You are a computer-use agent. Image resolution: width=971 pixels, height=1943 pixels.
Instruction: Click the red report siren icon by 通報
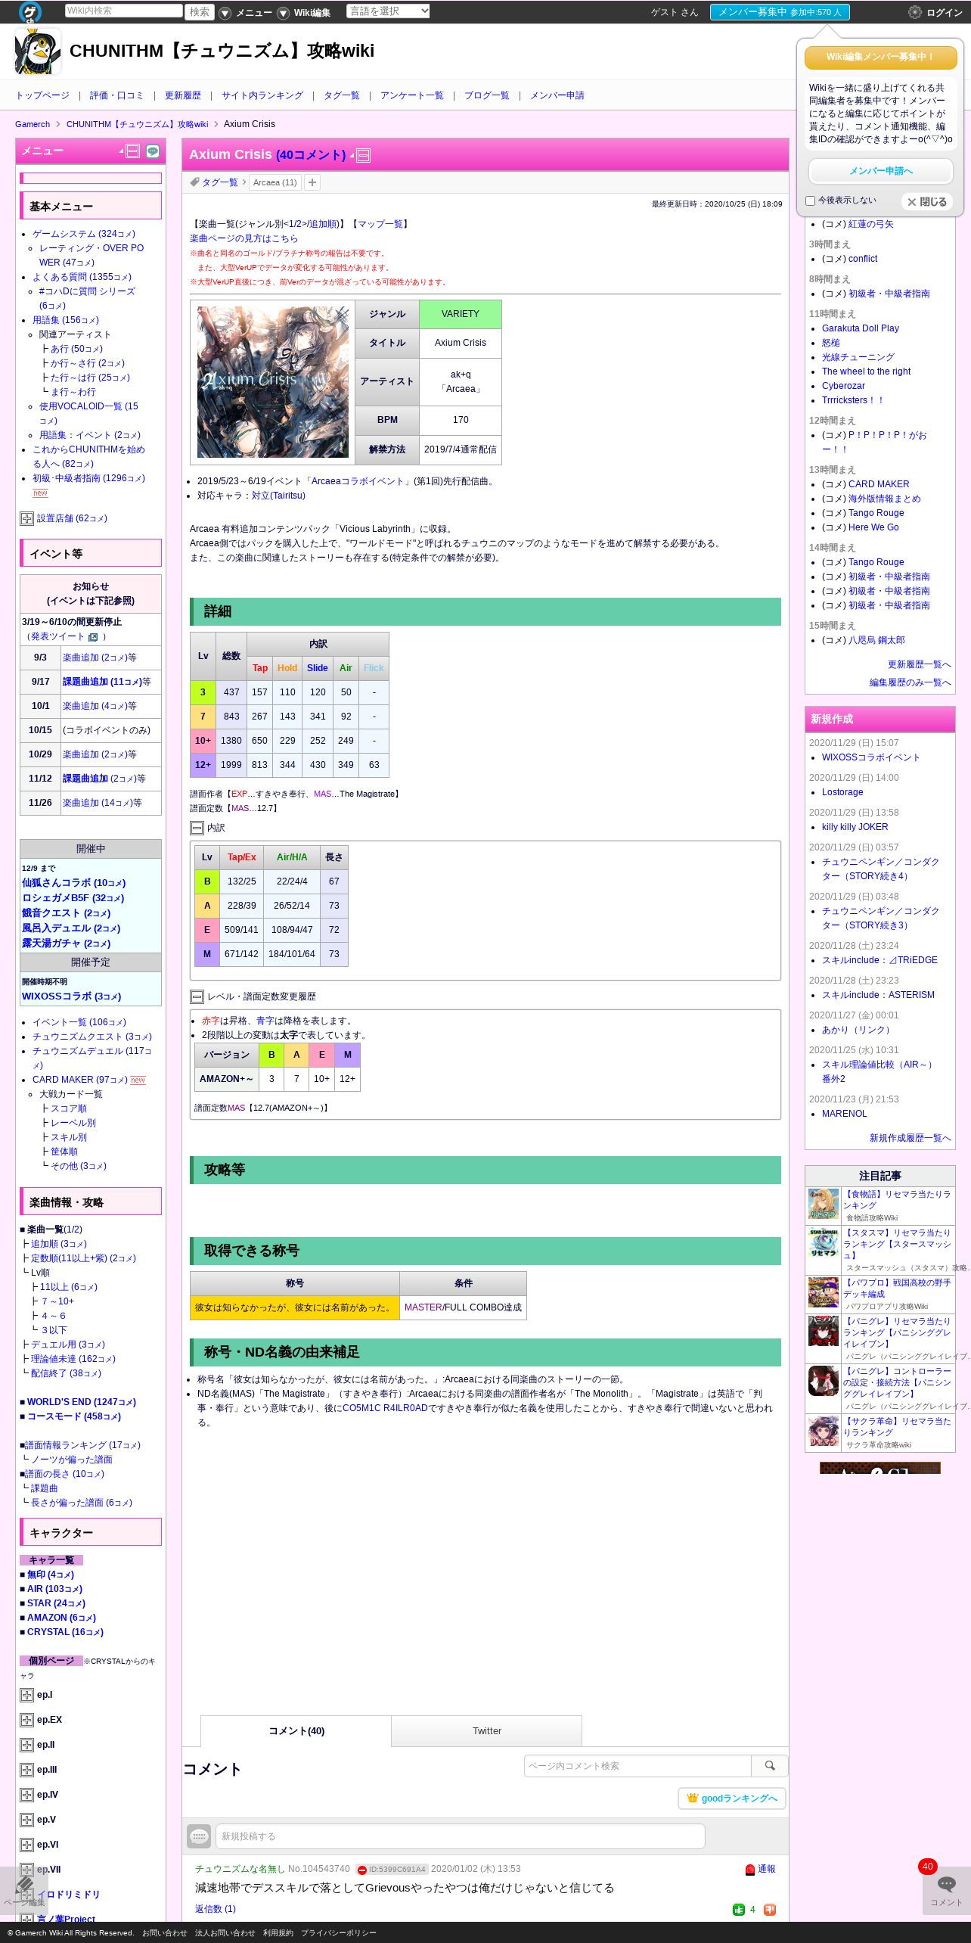coord(750,1870)
